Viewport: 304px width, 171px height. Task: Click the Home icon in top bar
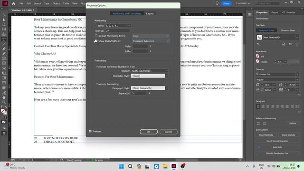click(x=14, y=3)
